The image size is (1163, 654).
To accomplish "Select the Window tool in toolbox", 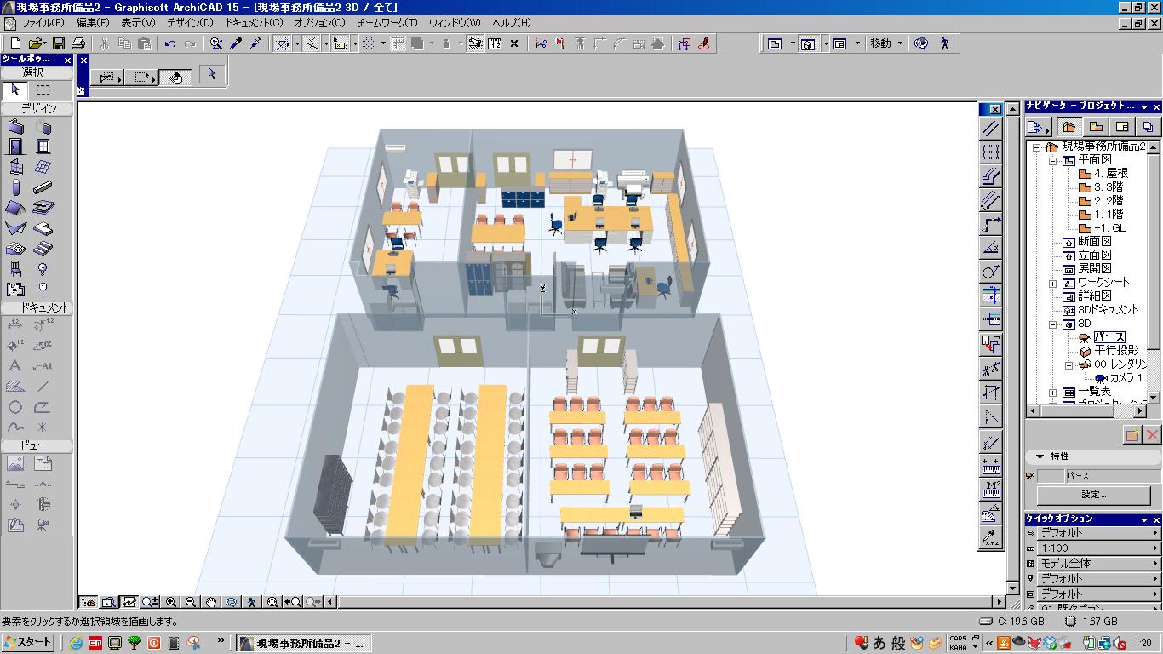I will [43, 146].
